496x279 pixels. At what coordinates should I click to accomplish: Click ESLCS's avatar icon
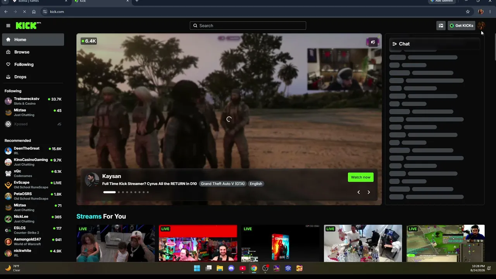(8, 230)
